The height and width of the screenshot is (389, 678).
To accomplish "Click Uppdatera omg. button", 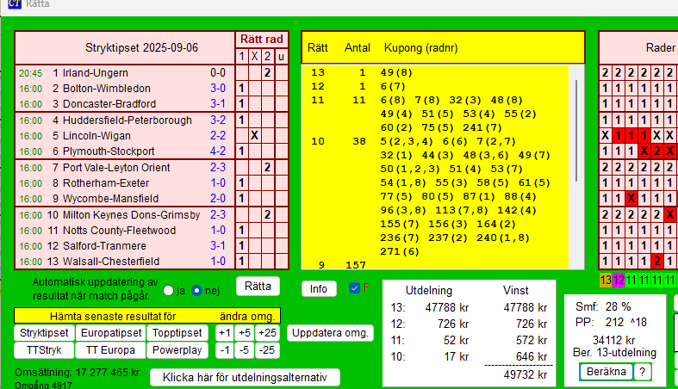I will coord(331,333).
